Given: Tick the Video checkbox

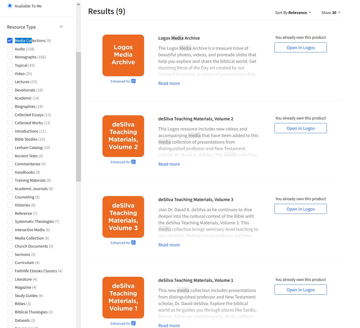Looking at the screenshot, I should tap(10, 74).
